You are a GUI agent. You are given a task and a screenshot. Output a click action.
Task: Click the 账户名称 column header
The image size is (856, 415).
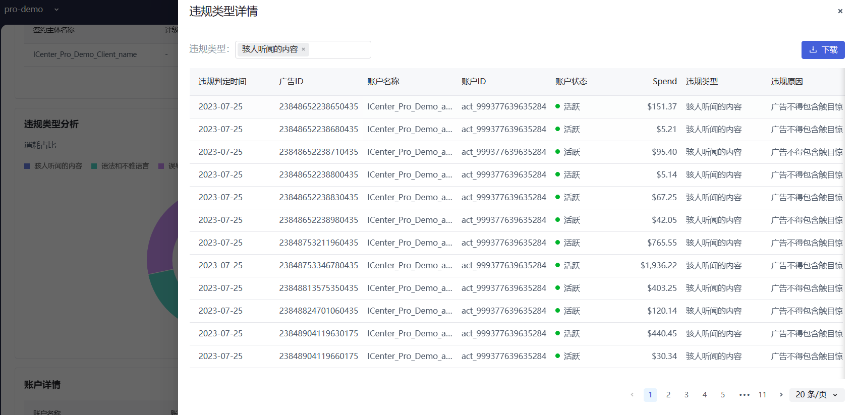[383, 82]
